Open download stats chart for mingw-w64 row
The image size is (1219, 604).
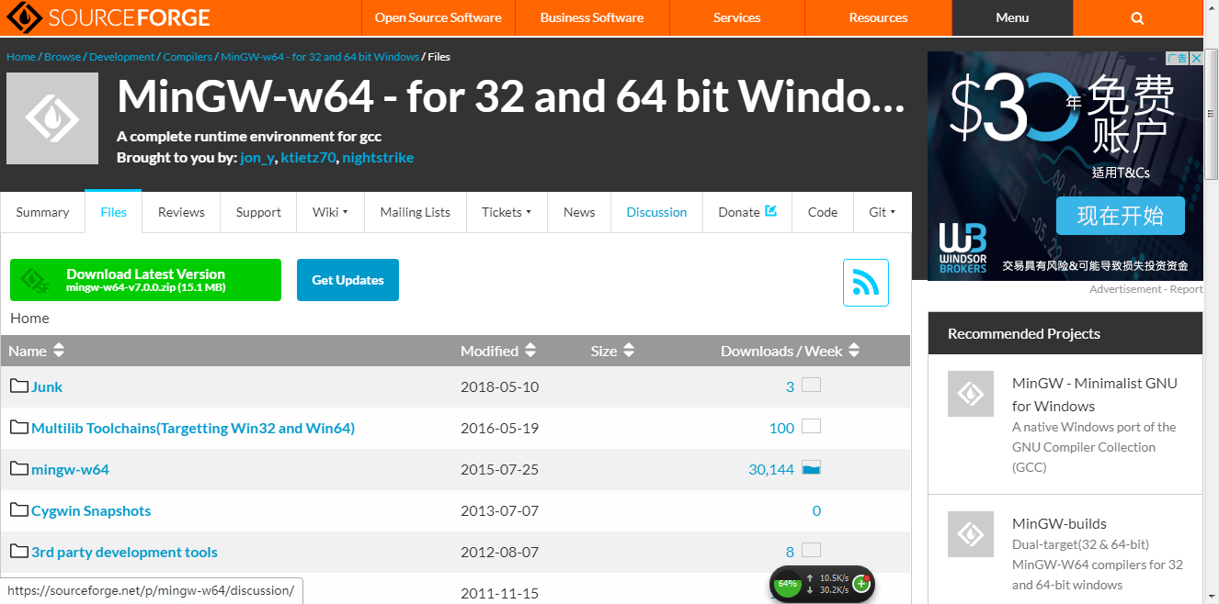tap(811, 468)
